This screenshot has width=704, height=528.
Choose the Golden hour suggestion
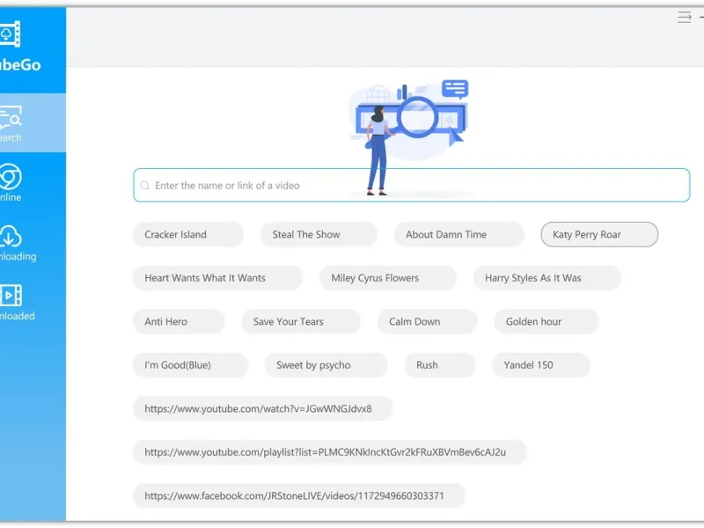pos(533,322)
